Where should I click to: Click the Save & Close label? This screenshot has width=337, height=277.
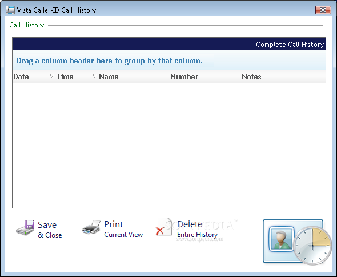coord(50,230)
